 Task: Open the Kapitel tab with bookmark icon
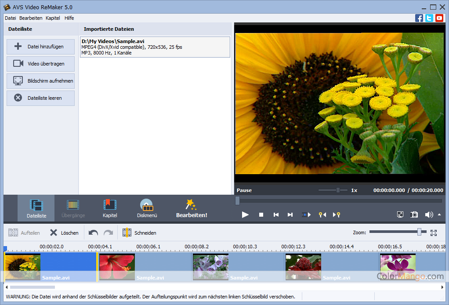pyautogui.click(x=110, y=208)
